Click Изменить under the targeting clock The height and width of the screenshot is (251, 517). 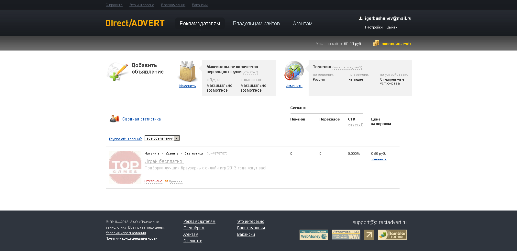294,86
